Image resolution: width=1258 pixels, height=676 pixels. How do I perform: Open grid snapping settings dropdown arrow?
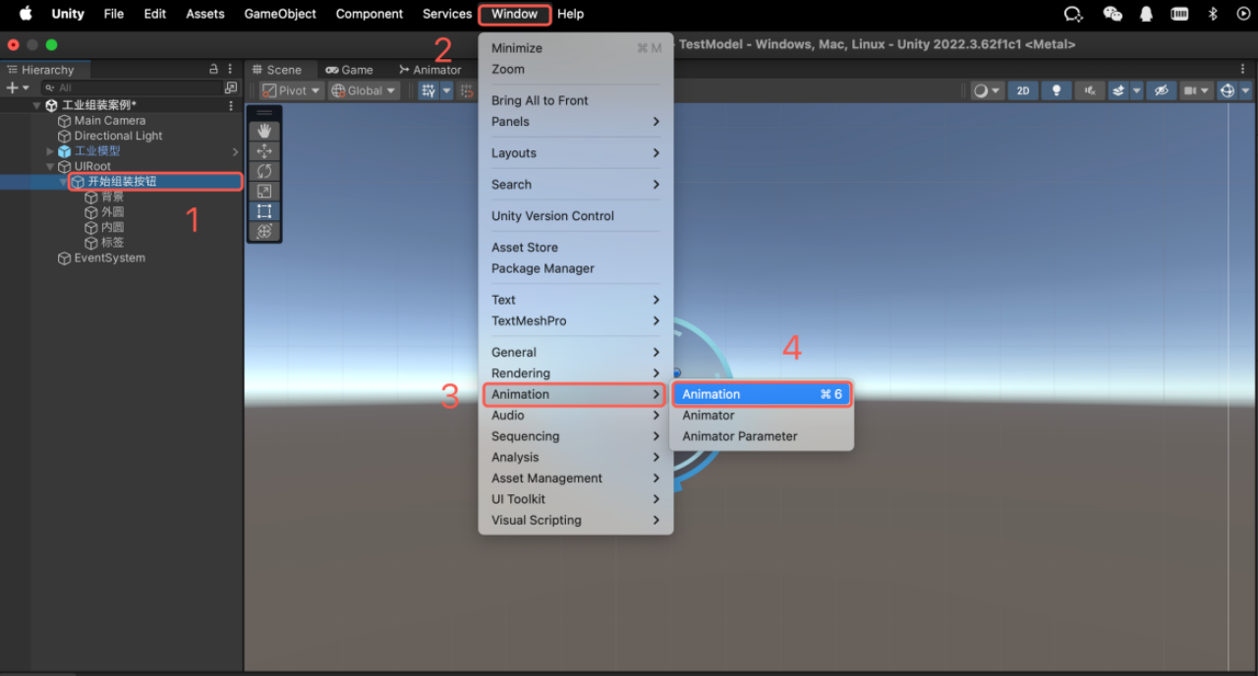pyautogui.click(x=446, y=90)
